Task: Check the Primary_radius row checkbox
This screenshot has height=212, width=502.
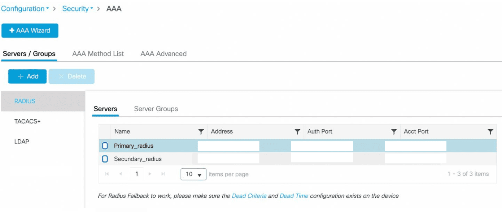Action: (105, 146)
